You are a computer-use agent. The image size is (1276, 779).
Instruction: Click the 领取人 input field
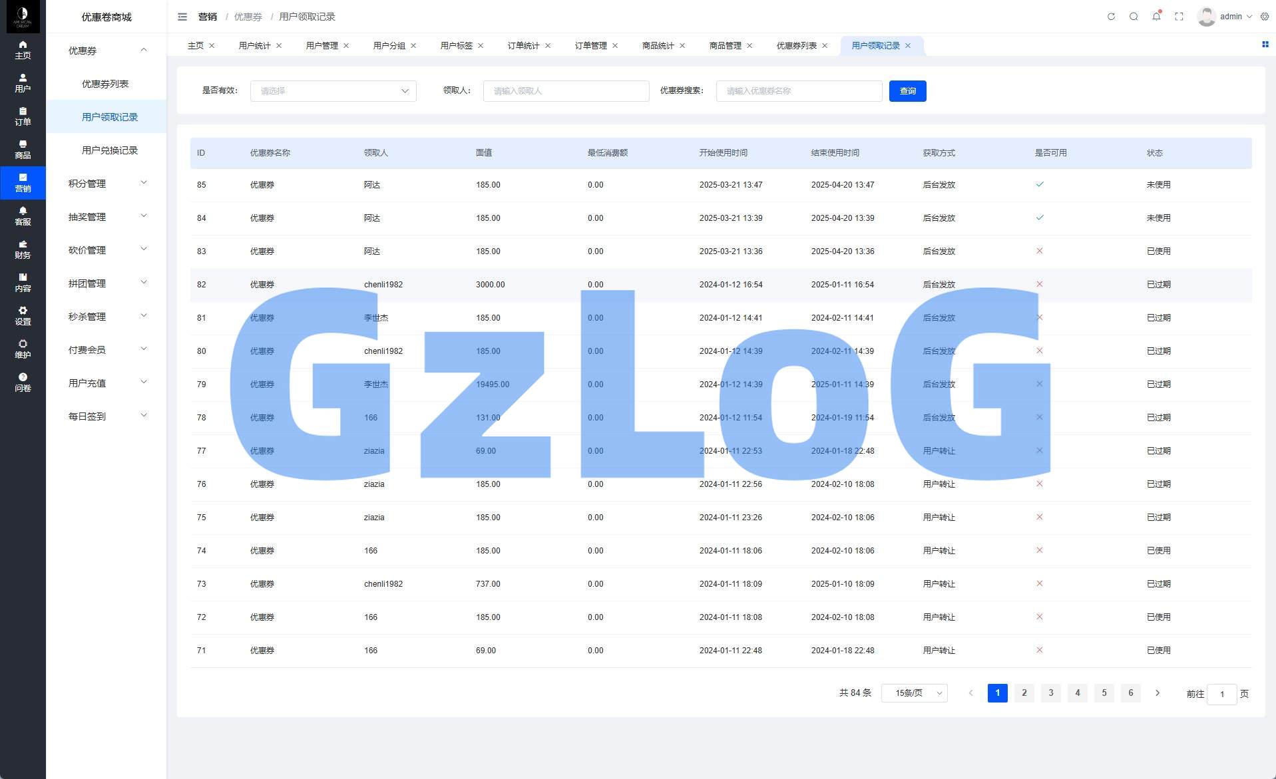566,91
